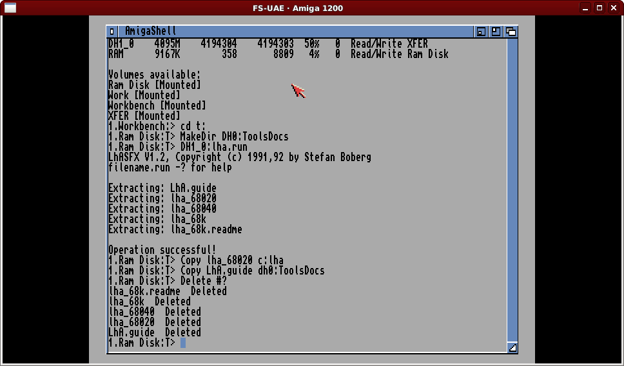Send AmigaShell window to back with depth gadget
The height and width of the screenshot is (366, 624).
pyautogui.click(x=511, y=32)
